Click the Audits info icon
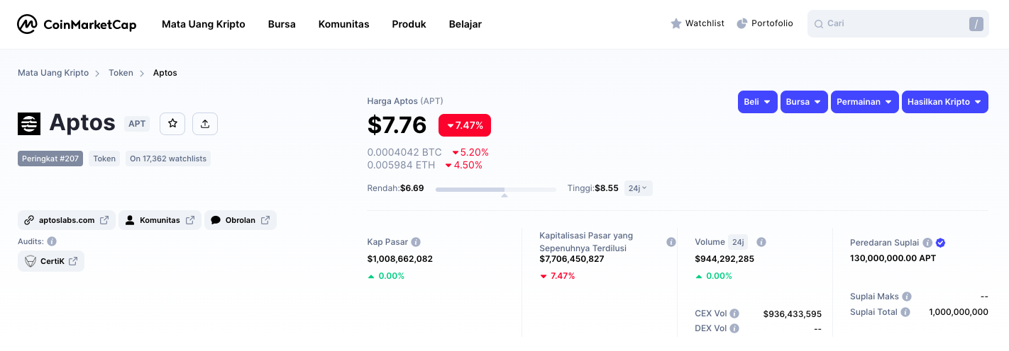 pyautogui.click(x=52, y=241)
